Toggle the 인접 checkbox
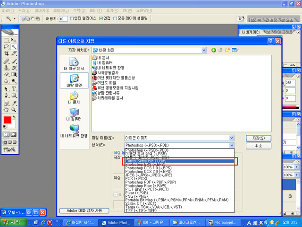 point(101,18)
